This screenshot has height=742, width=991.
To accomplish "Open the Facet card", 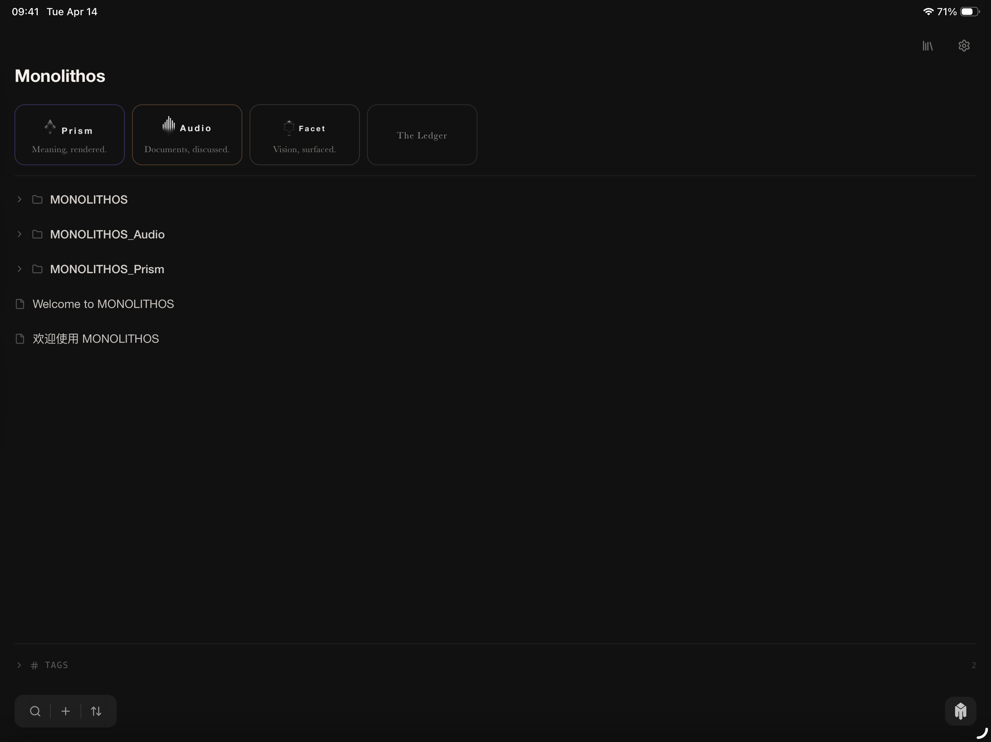I will tap(305, 135).
